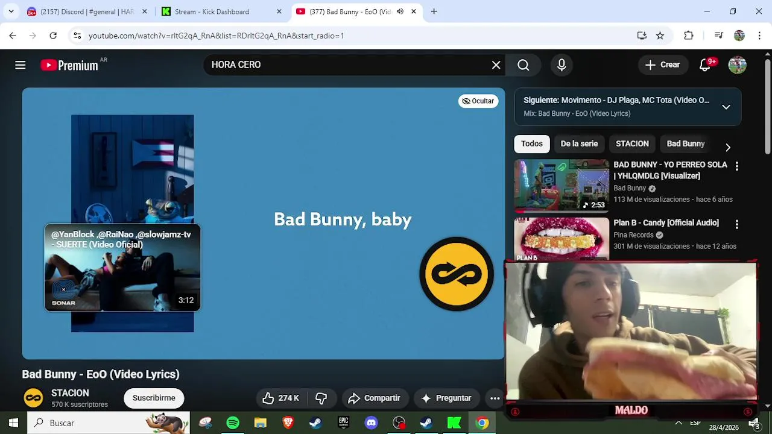Open OBS Studio from the taskbar
Screen dimensions: 772x434
399,423
